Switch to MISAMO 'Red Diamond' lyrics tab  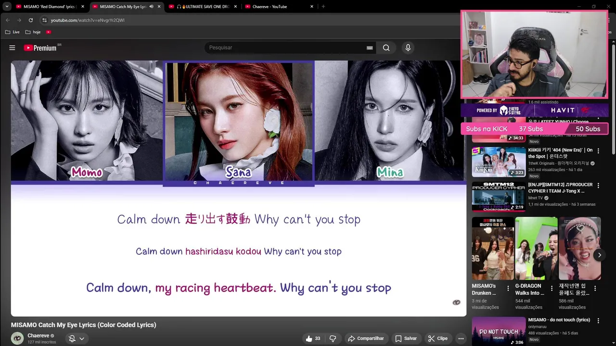pyautogui.click(x=50, y=6)
